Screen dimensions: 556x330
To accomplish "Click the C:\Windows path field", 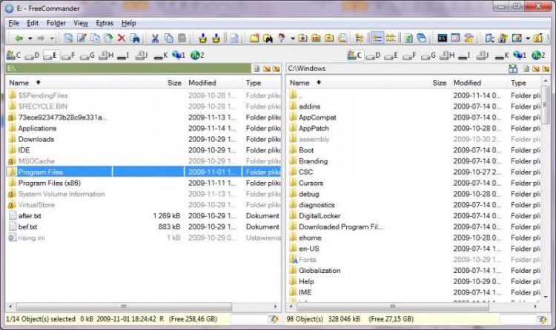I will coord(397,68).
